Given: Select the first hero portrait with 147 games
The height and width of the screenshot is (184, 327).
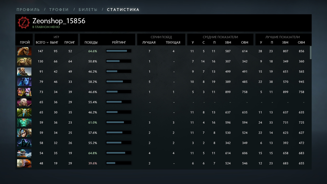Looking at the screenshot, I should (x=24, y=51).
